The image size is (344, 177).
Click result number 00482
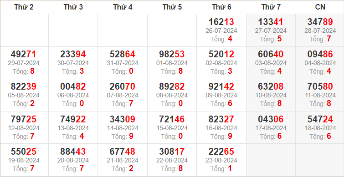73,87
